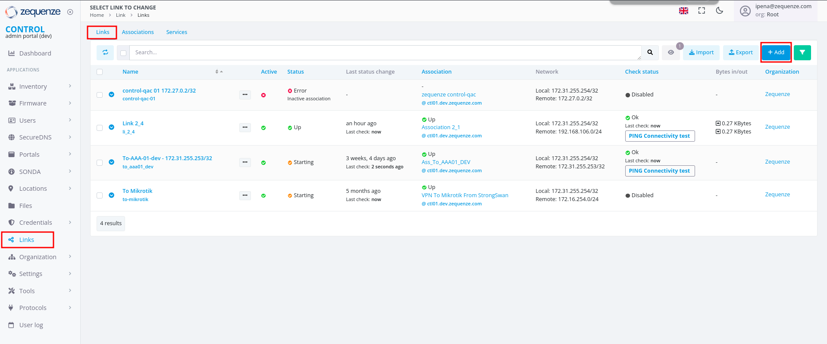Toggle the column visibility eye icon
Screen dimensions: 827x344
(x=671, y=53)
